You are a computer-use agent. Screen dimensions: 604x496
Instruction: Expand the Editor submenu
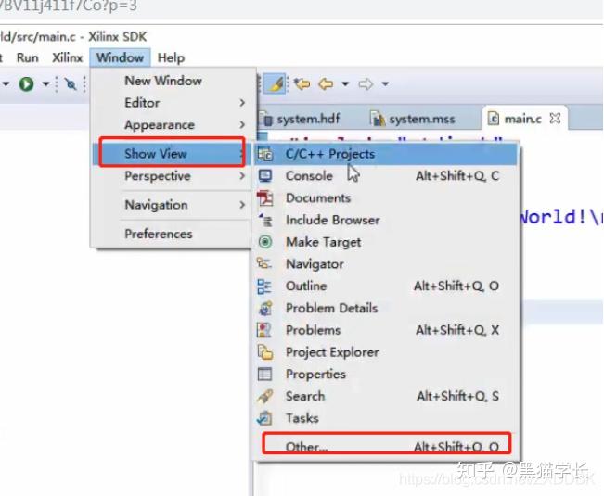pos(173,103)
